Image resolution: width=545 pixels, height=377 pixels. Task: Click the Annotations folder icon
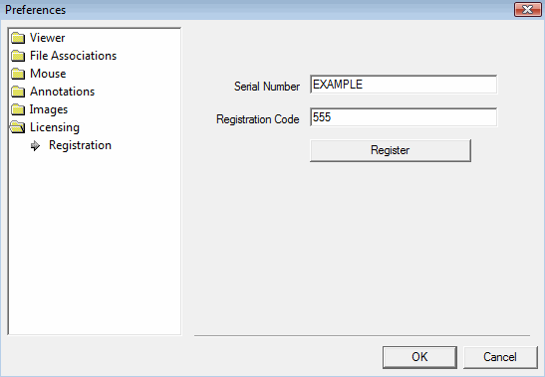pos(18,92)
